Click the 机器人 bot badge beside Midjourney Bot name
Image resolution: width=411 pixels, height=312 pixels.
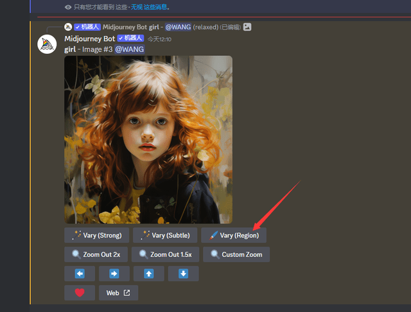pos(130,39)
